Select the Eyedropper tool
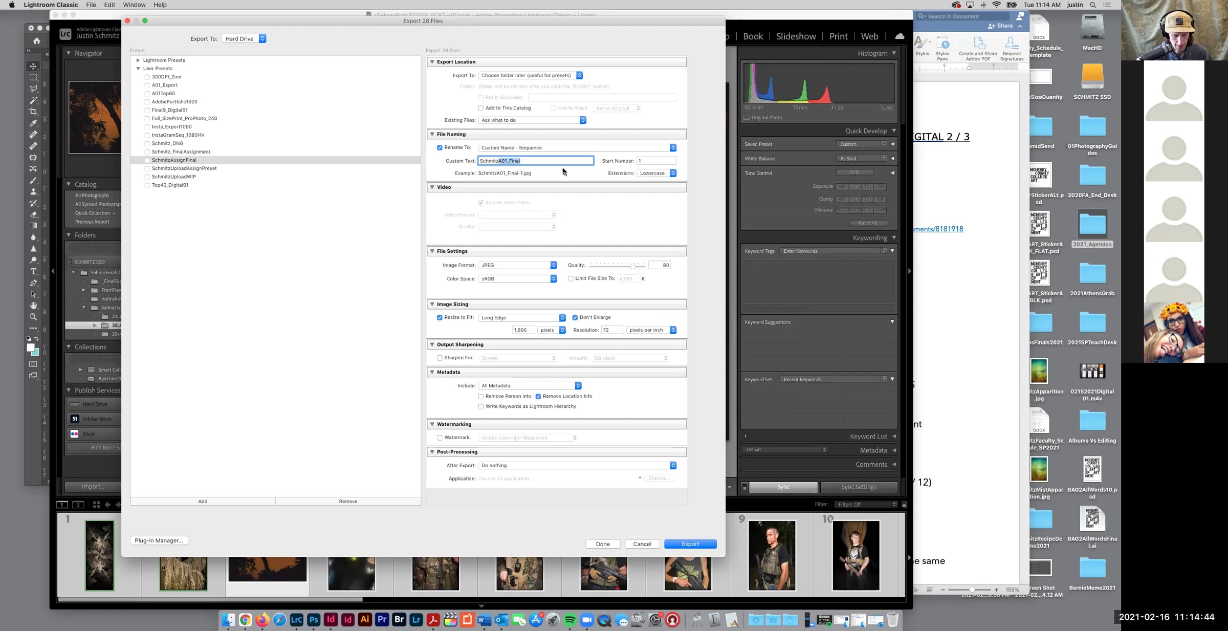Image resolution: width=1228 pixels, height=631 pixels. click(33, 123)
